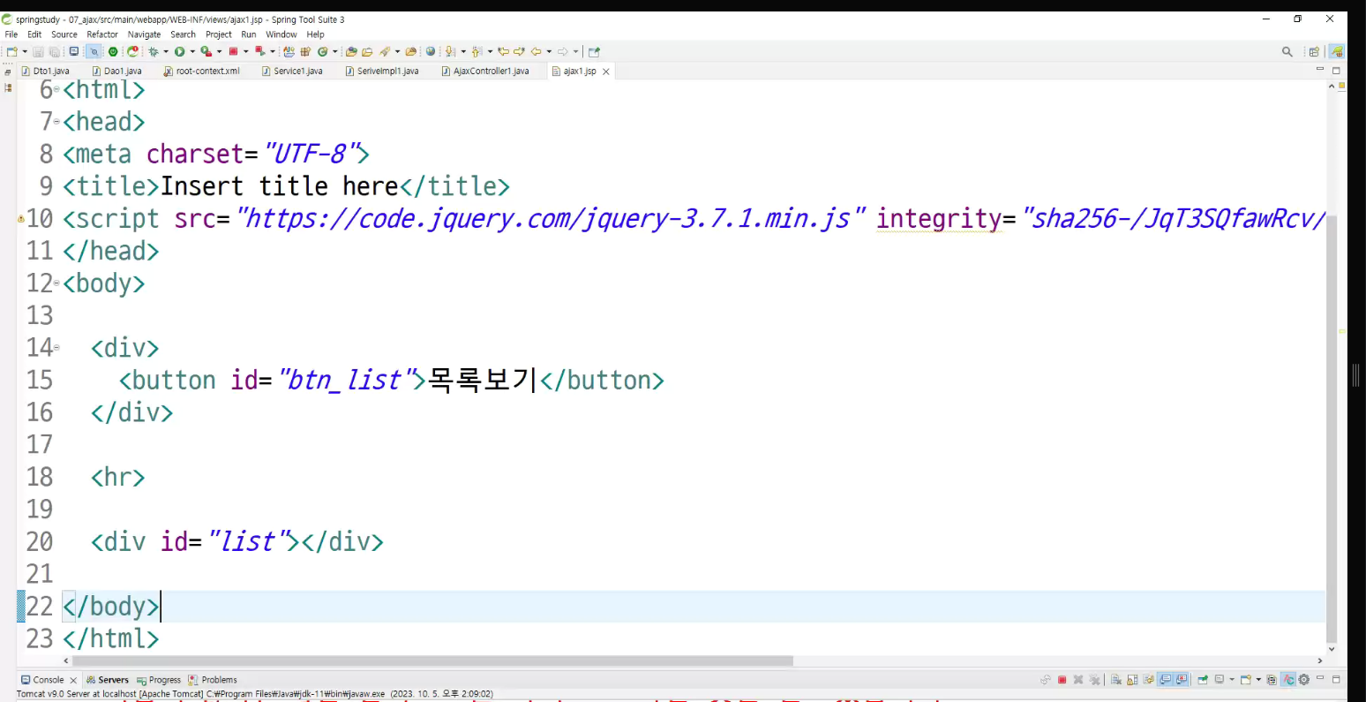Open dropdown arrow beside Debug icon
Screen dimensions: 1366x702
166,51
